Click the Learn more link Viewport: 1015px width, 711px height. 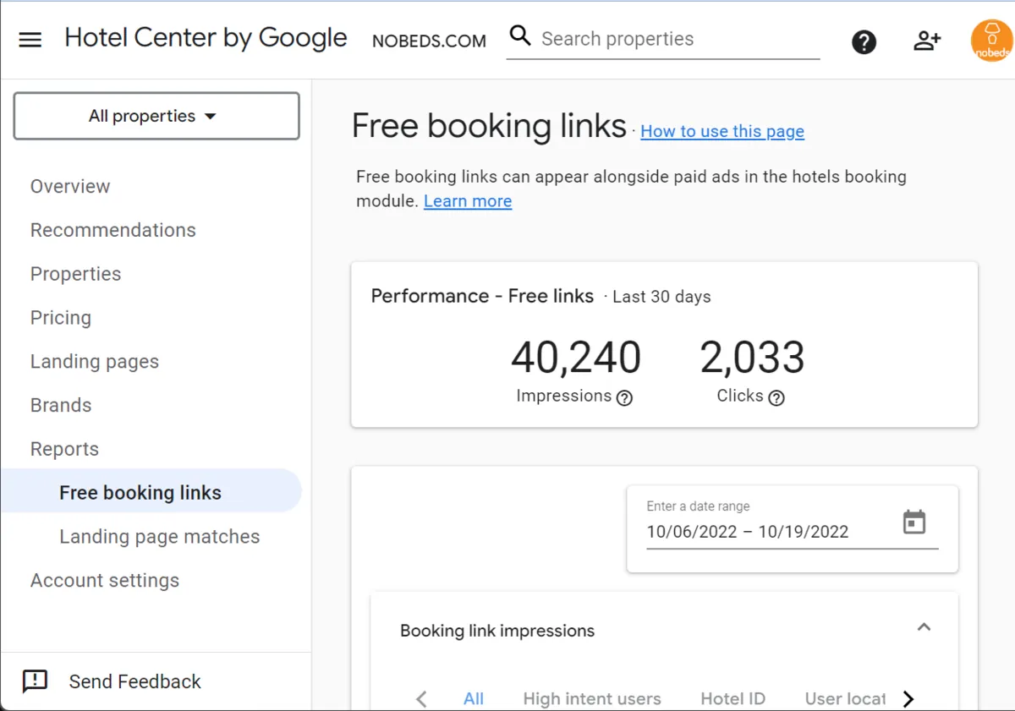point(468,201)
